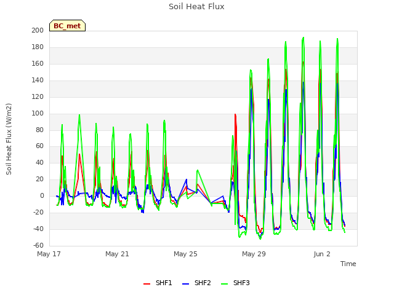Click the Jun 2 x-axis label
Screen dimensions: 394x295
click(322, 254)
